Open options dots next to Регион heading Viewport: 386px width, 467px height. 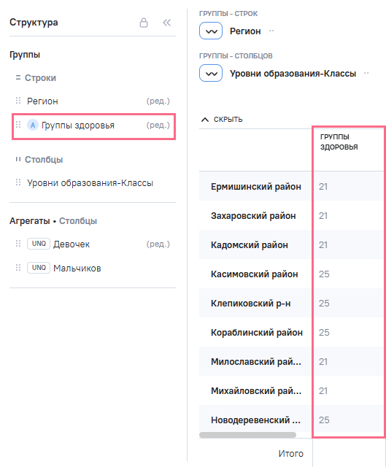pyautogui.click(x=271, y=31)
